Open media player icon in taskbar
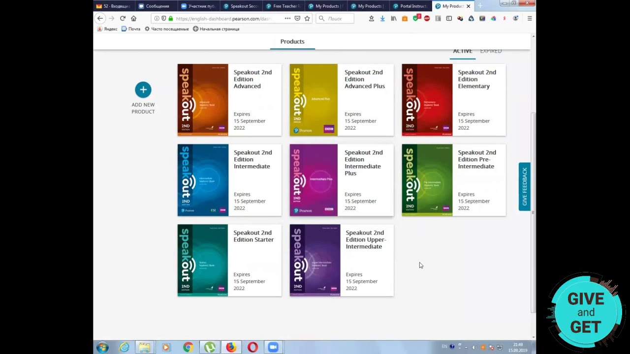 click(x=166, y=348)
